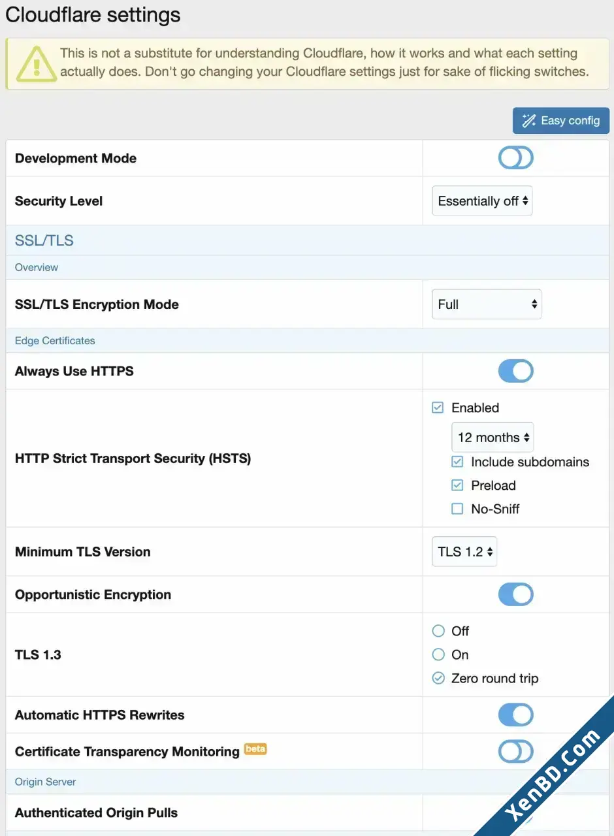
Task: Open the SSL/TLS Encryption Mode dropdown
Action: pos(487,304)
